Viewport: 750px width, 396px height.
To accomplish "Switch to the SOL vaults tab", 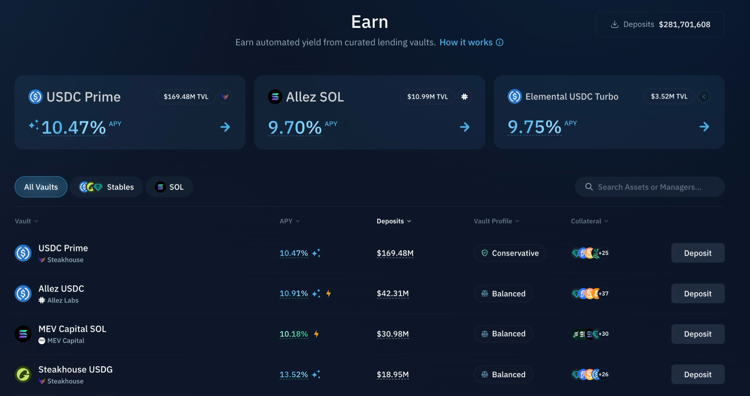I will click(169, 187).
